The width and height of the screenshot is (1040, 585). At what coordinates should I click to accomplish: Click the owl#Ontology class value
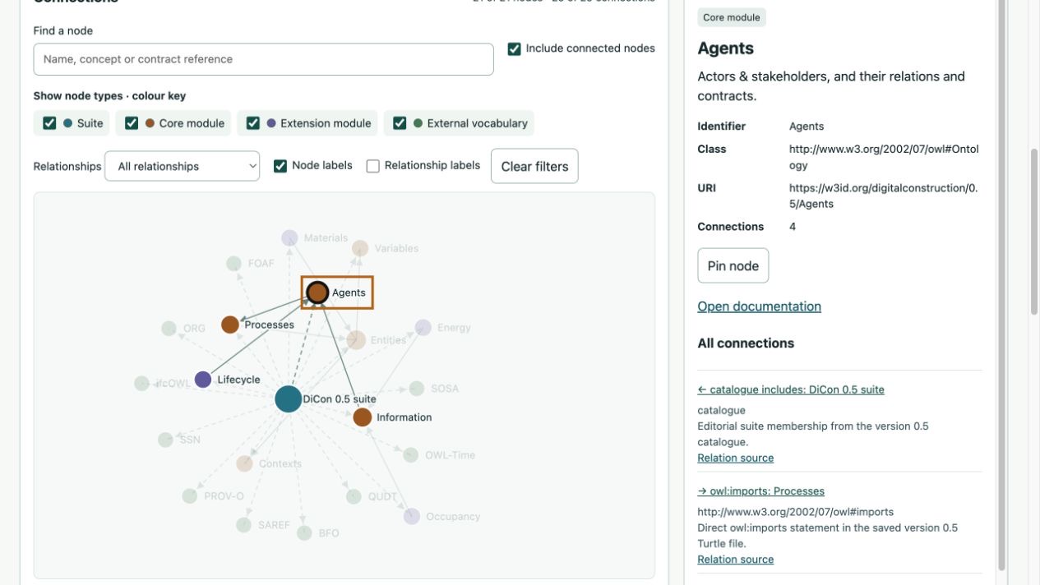[x=884, y=157]
